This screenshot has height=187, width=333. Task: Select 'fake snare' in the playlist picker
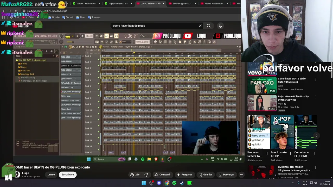[71, 96]
